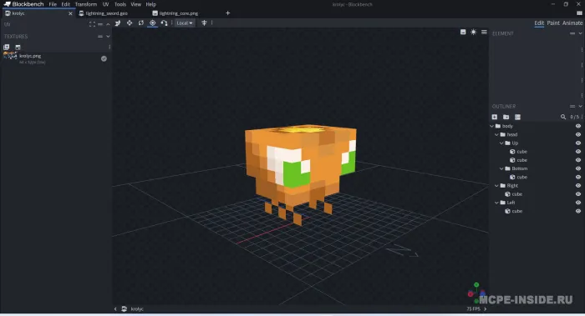Open the Help menu
585x316 pixels.
[x=150, y=4]
